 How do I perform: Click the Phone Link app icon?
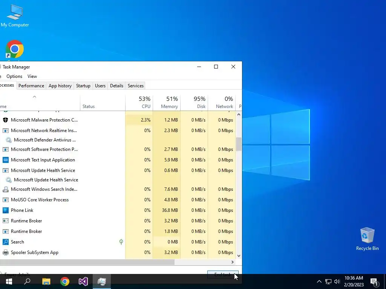5,210
